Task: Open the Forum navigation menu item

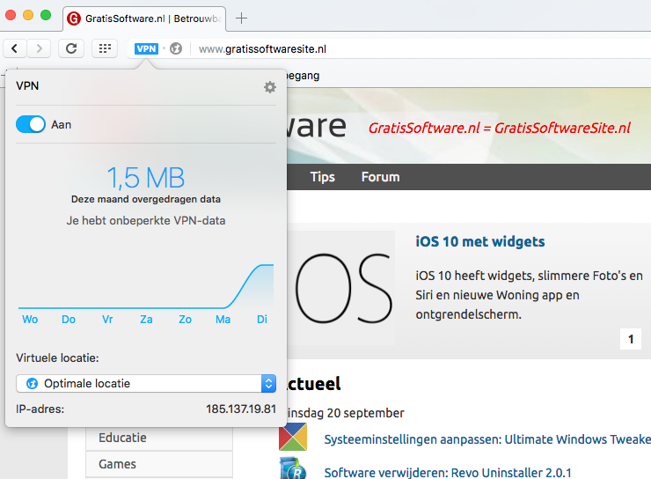Action: 380,177
